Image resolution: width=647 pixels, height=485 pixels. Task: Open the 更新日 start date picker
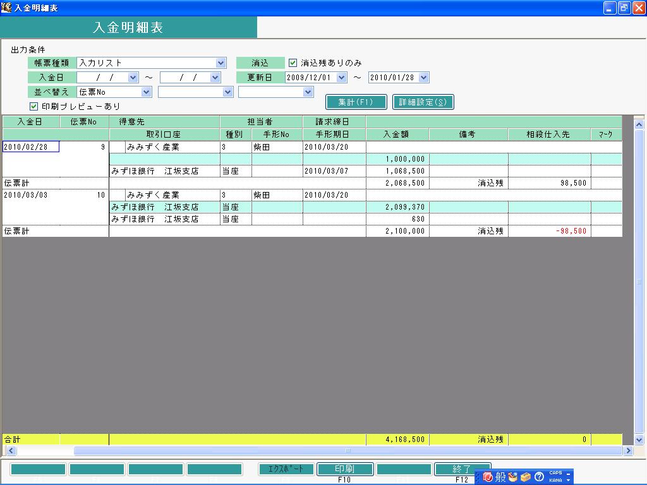[x=341, y=78]
